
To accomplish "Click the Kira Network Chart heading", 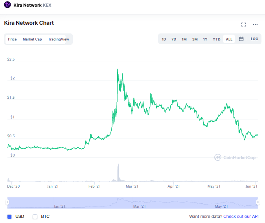I will (x=29, y=23).
